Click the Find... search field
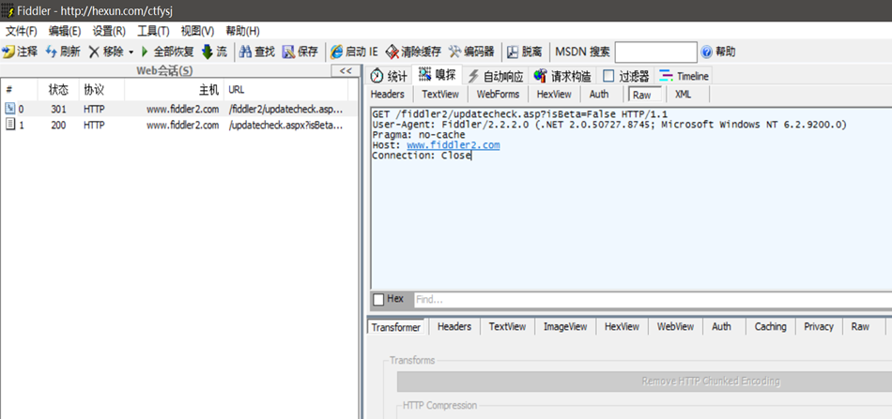The width and height of the screenshot is (892, 419). tap(652, 299)
